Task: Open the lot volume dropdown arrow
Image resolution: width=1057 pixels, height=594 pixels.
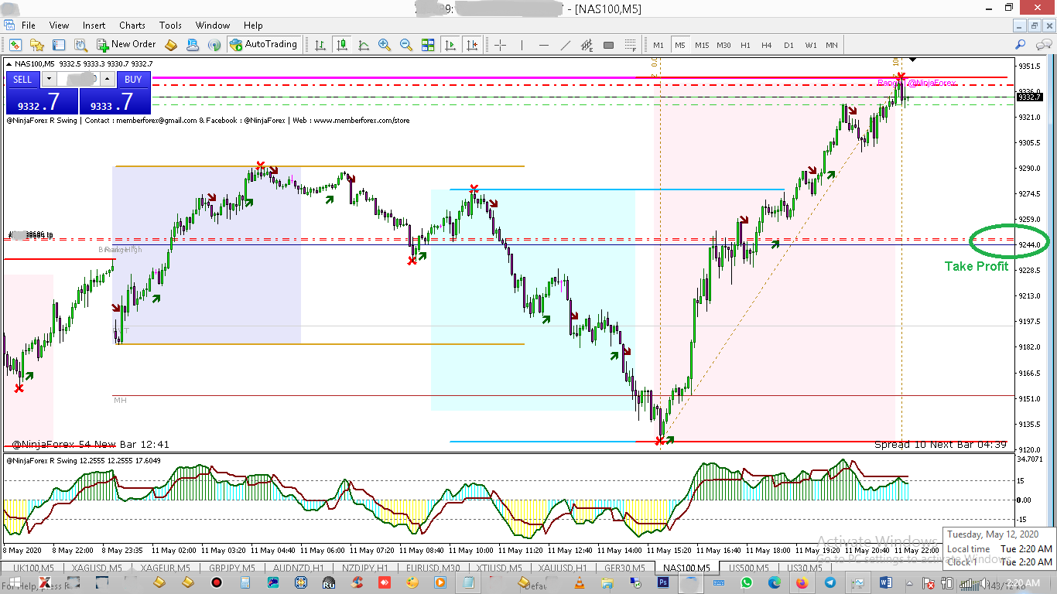Action: 49,79
